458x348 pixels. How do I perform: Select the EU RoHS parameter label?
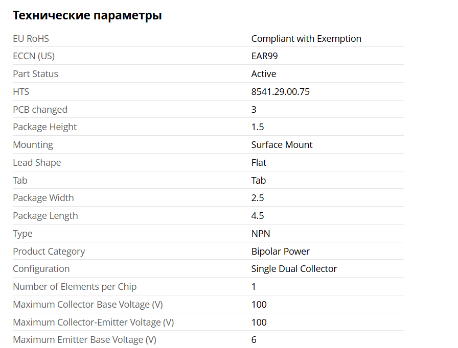point(31,39)
